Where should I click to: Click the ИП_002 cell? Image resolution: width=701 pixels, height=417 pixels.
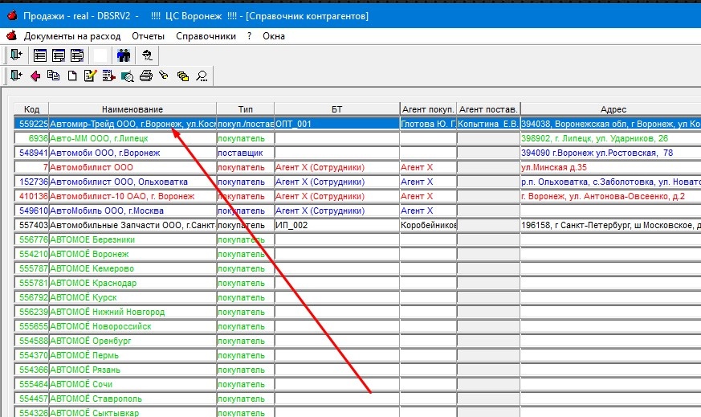pyautogui.click(x=337, y=225)
